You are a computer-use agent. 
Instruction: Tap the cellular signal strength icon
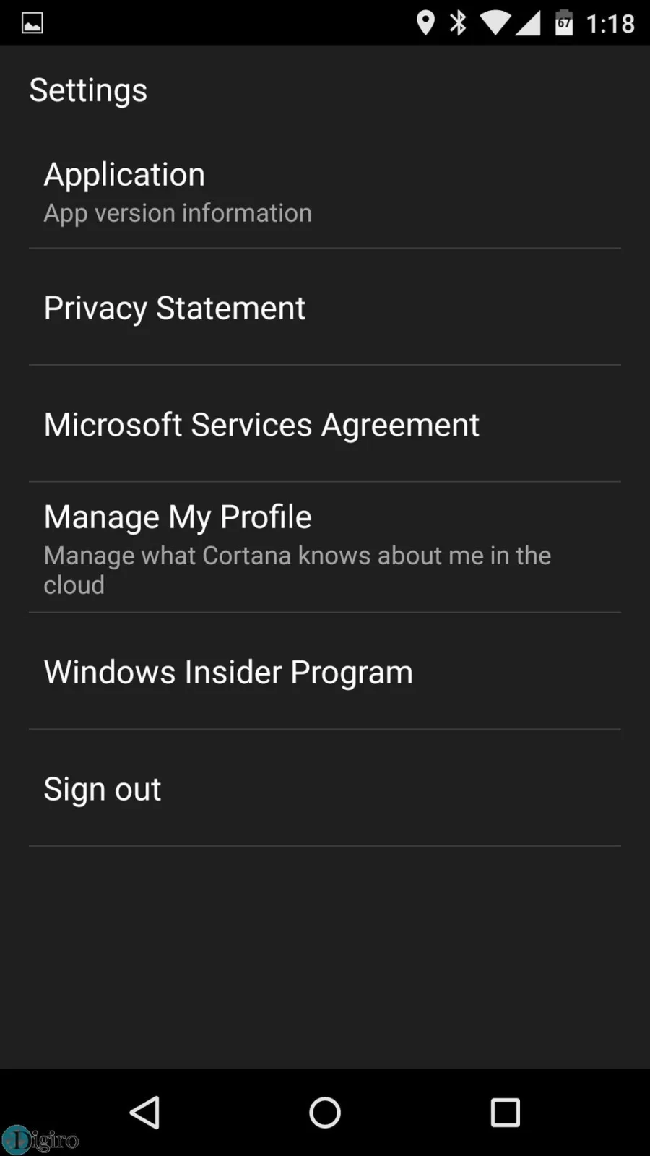coord(527,23)
